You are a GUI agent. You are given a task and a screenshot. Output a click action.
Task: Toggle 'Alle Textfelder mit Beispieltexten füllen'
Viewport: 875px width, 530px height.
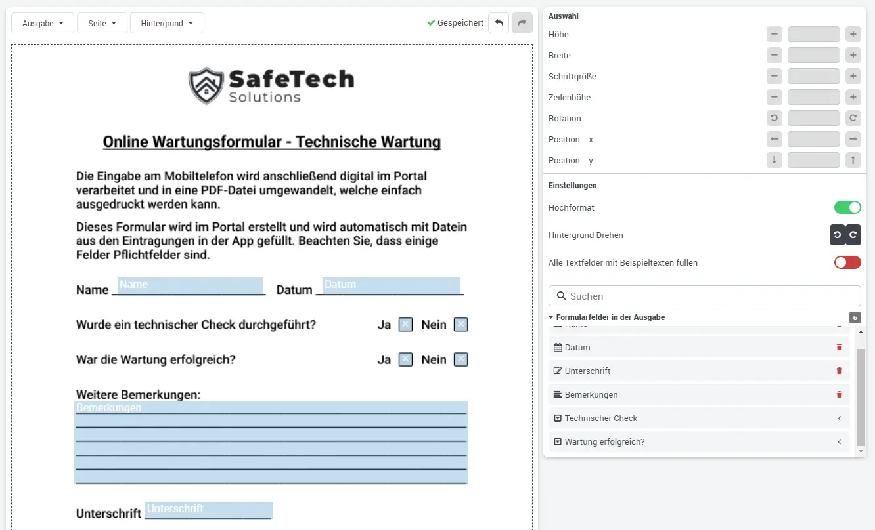(x=847, y=262)
